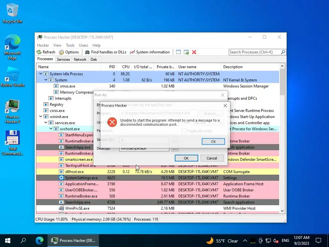329x247 pixels.
Task: Click the Edge icon in the taskbar
Action: tap(39, 241)
